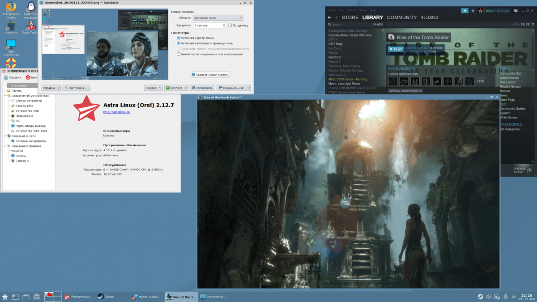Increase delay with spinner up arrow
This screenshot has height=302, width=537.
coord(224,24)
